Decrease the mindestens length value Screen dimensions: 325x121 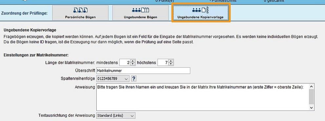[x=133, y=64]
